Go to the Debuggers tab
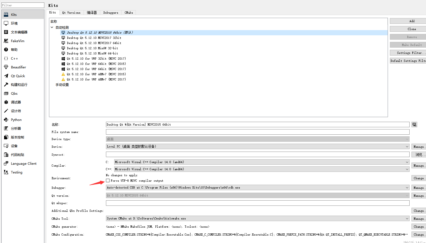This screenshot has height=243, width=426. click(111, 13)
